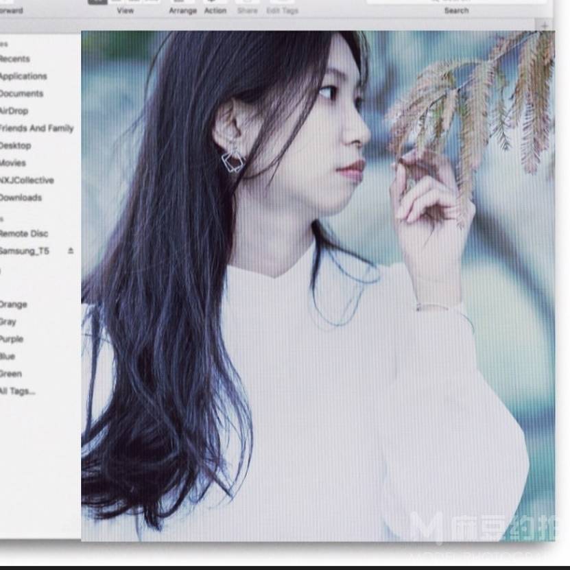Click inside the Search field
This screenshot has width=570, height=570.
pyautogui.click(x=456, y=1)
